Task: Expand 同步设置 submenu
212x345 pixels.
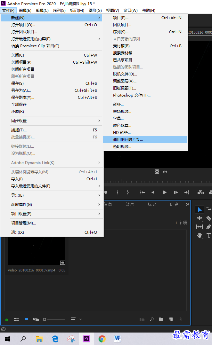Action: click(51, 121)
